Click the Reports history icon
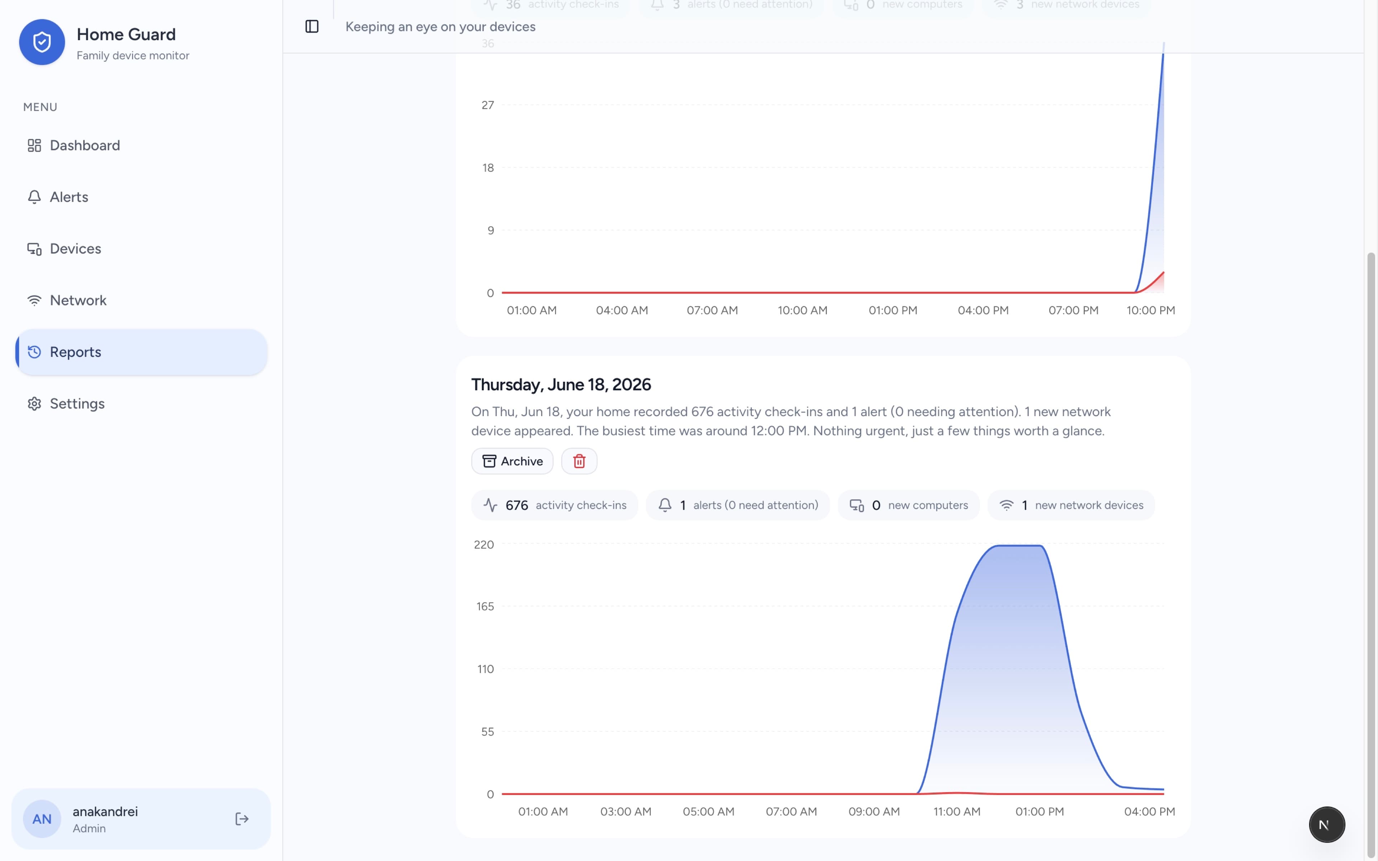 [34, 352]
